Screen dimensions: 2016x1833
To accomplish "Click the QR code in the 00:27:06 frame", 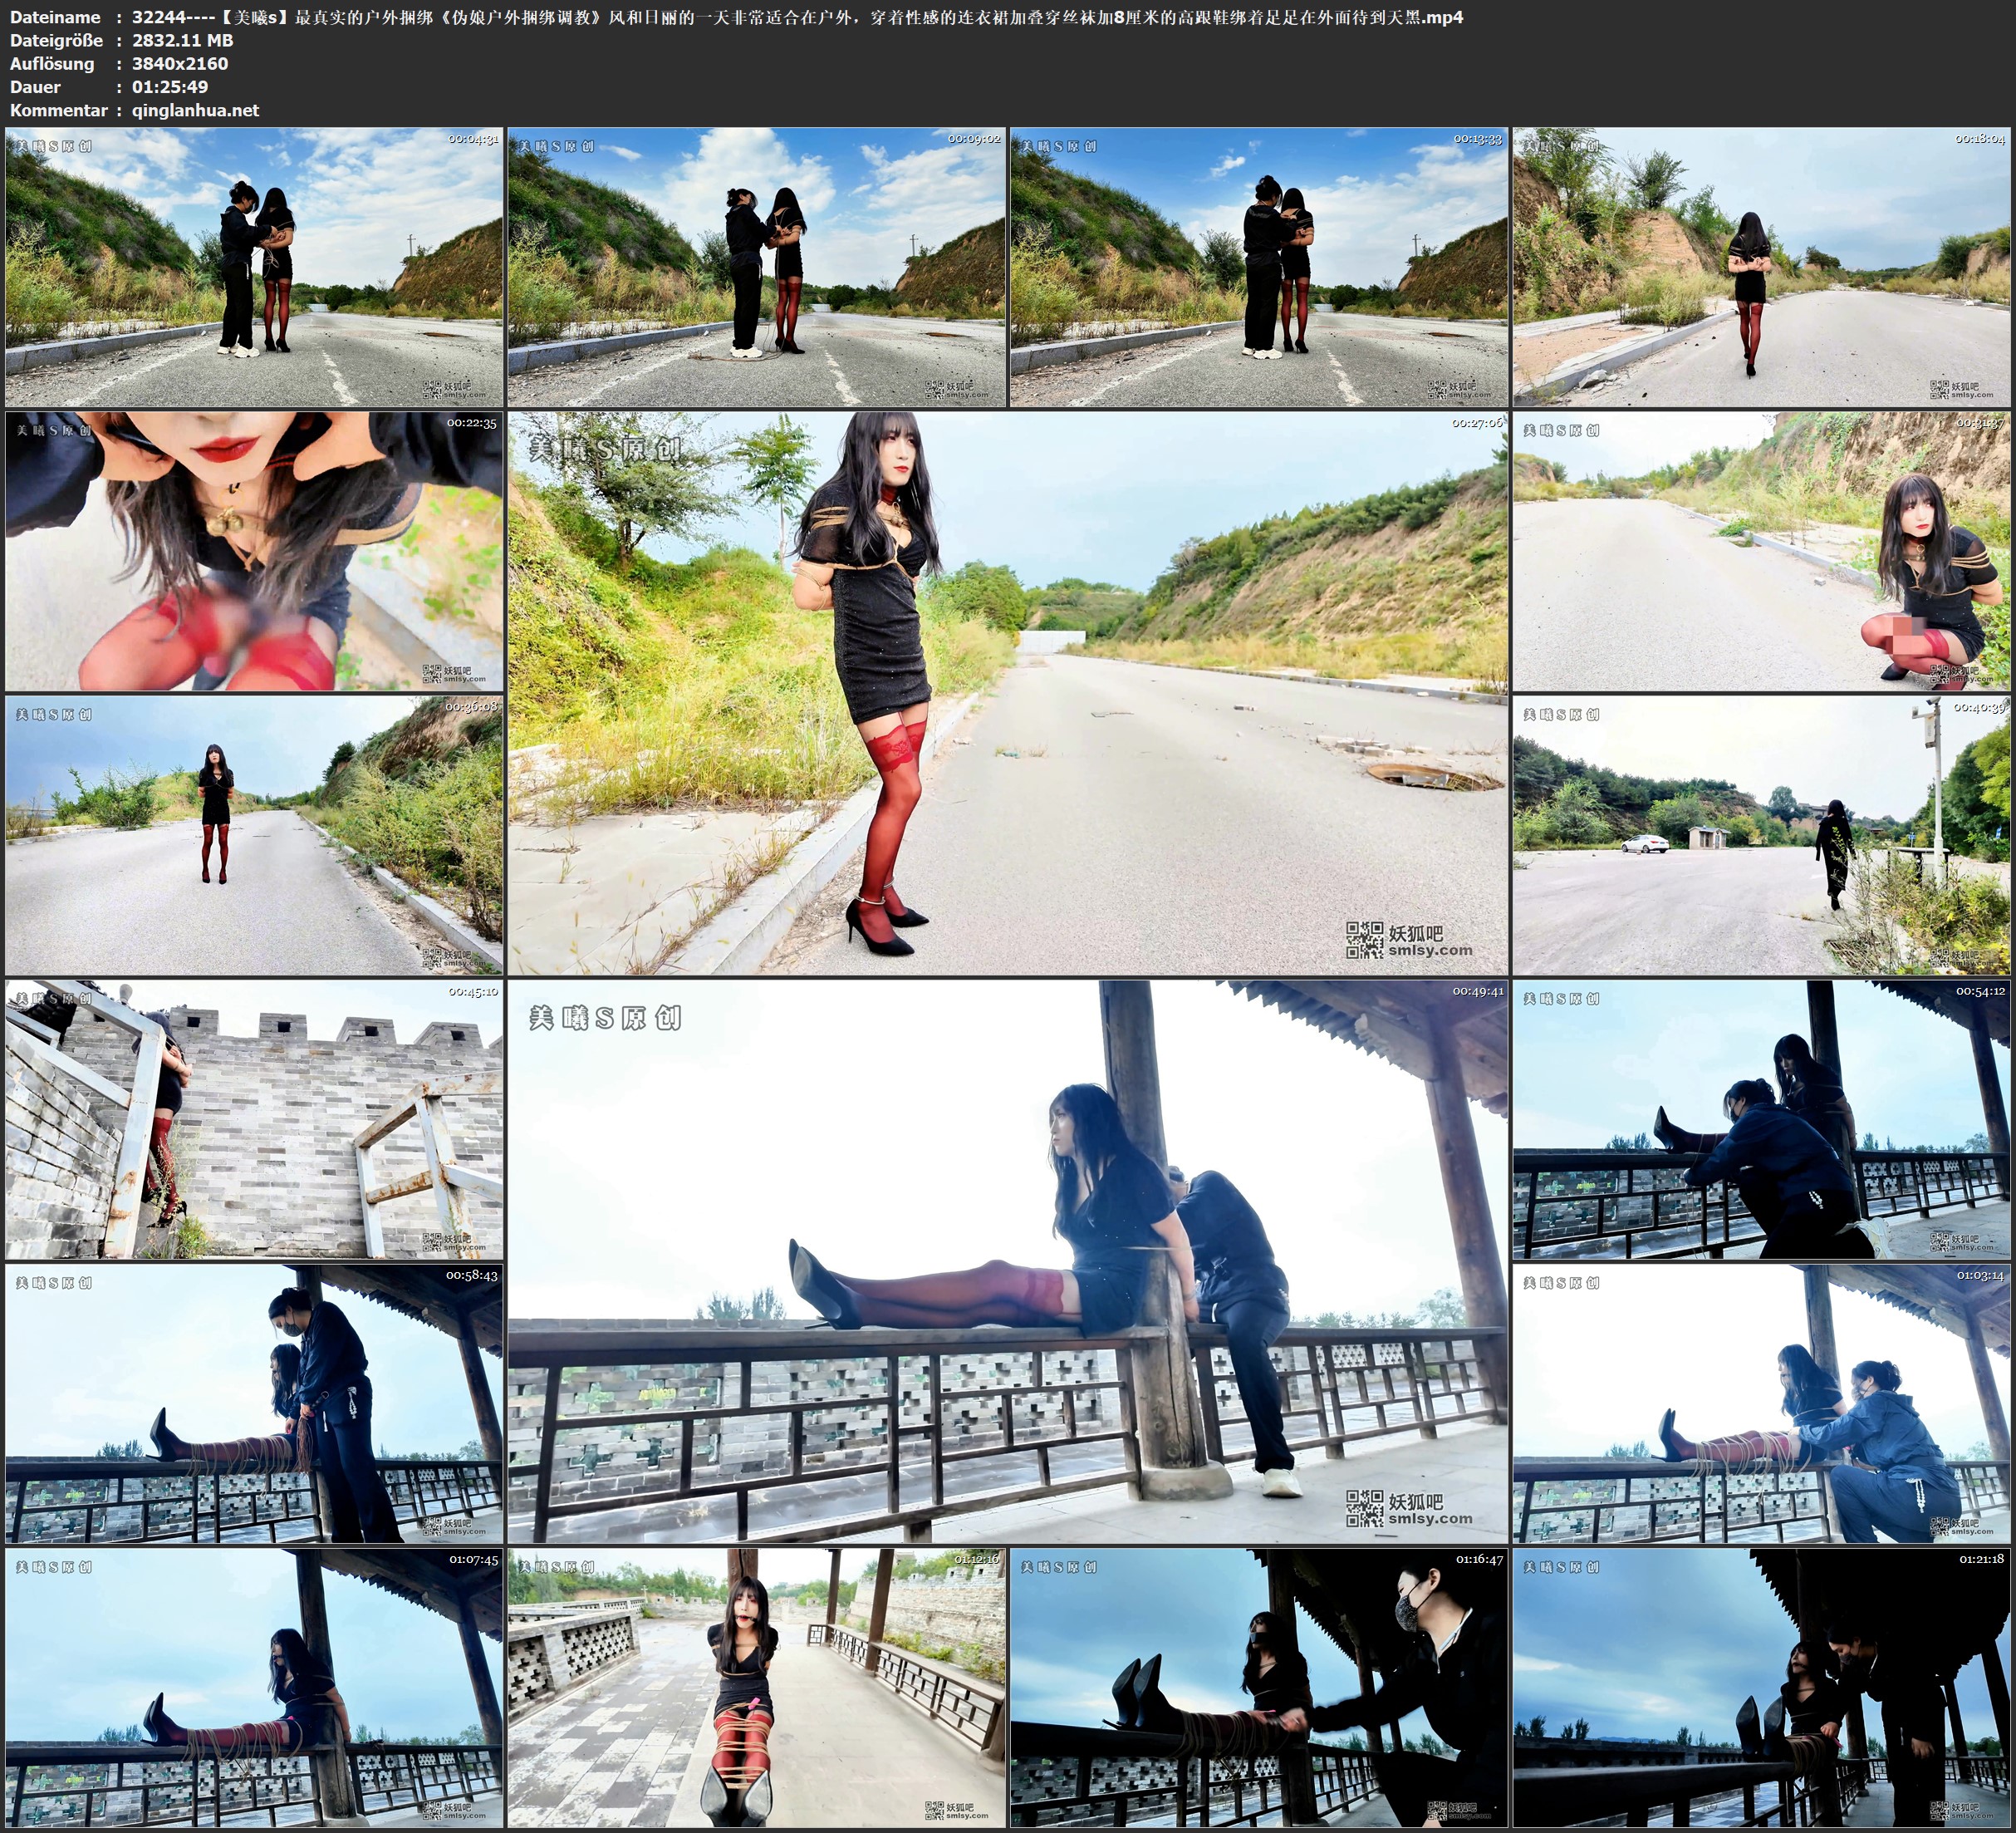I will tap(1364, 941).
